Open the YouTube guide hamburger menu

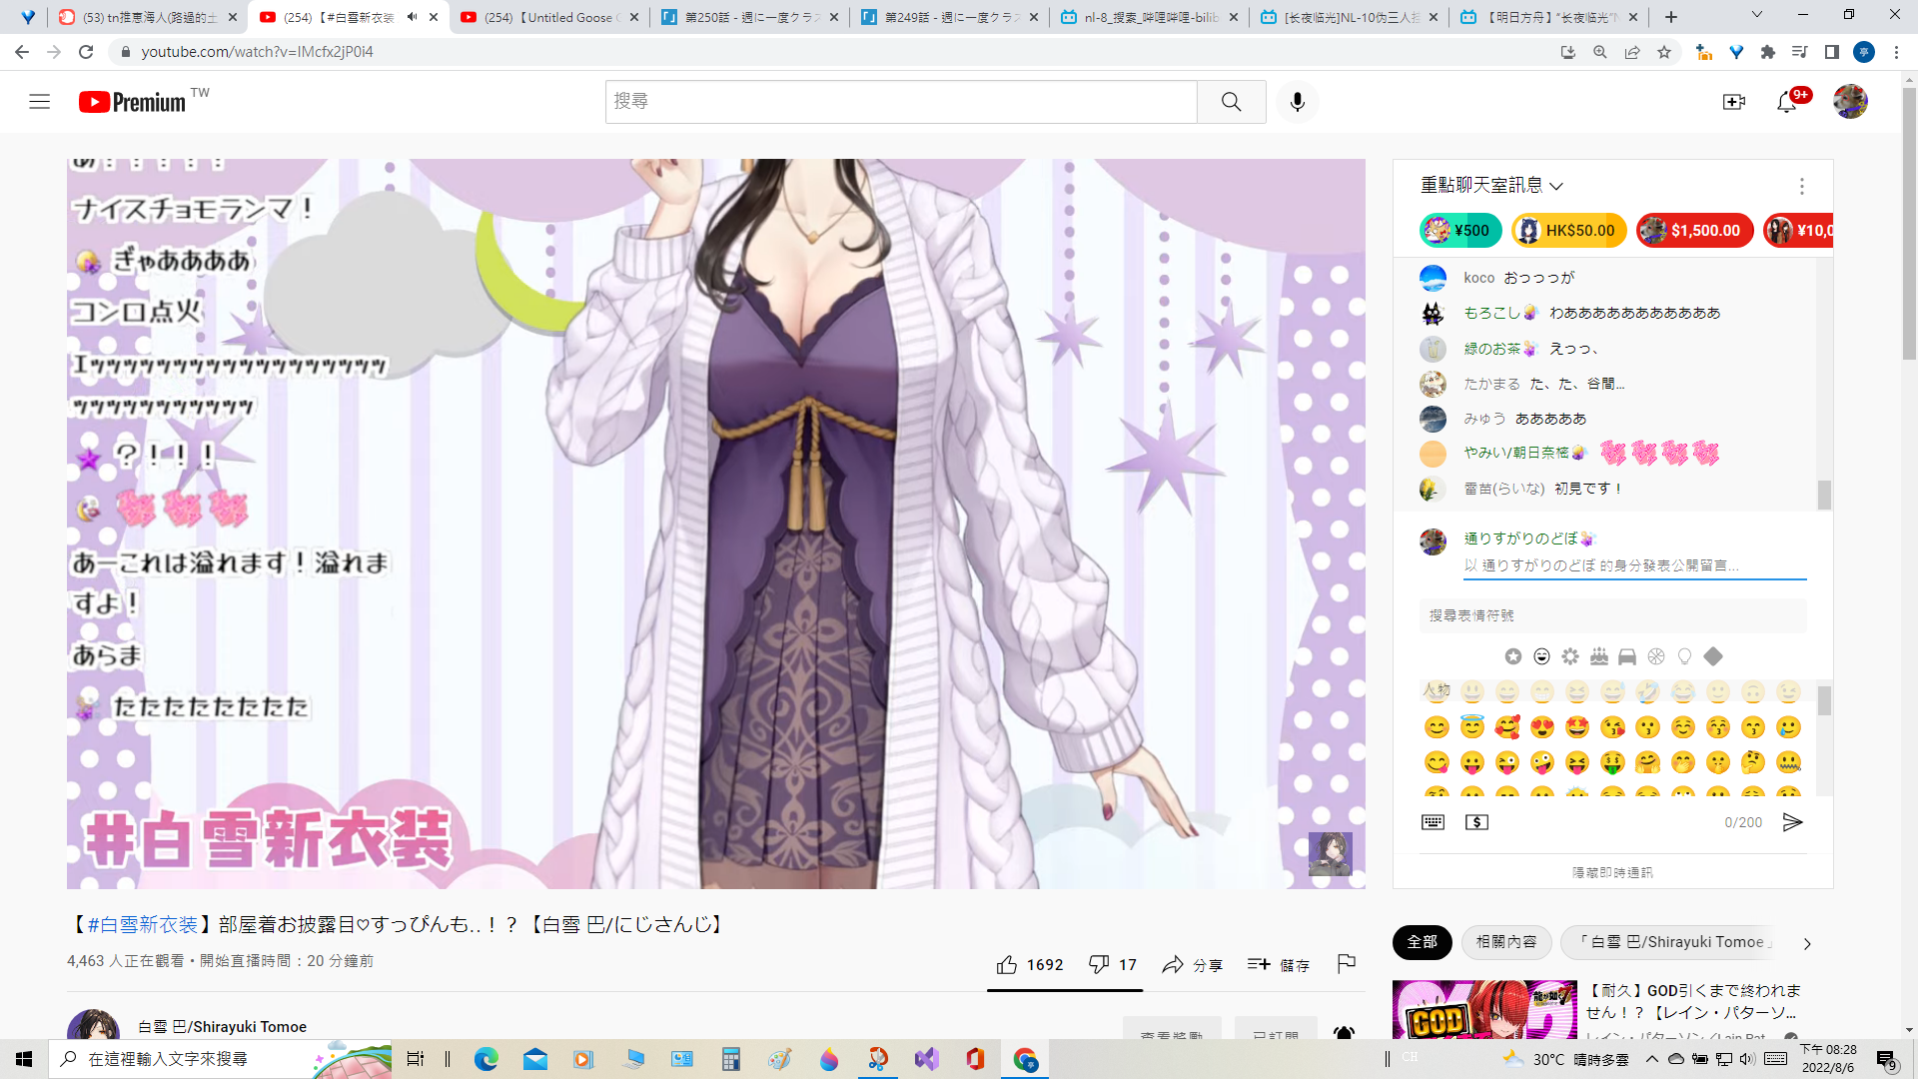pyautogui.click(x=39, y=101)
